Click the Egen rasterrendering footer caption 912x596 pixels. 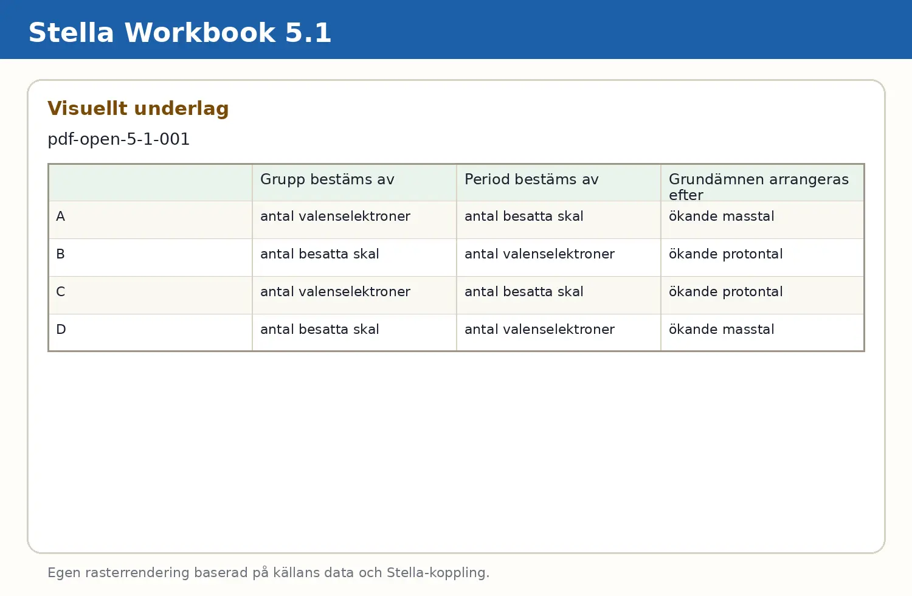coord(268,573)
